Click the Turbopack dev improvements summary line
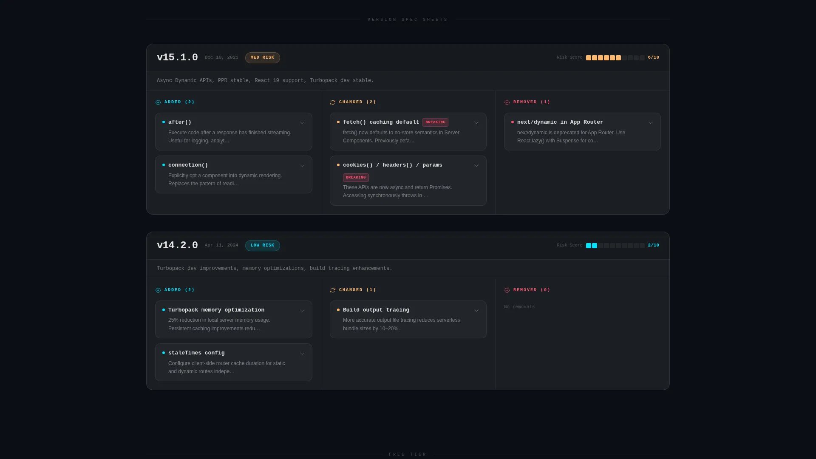The image size is (816, 459). click(275, 269)
